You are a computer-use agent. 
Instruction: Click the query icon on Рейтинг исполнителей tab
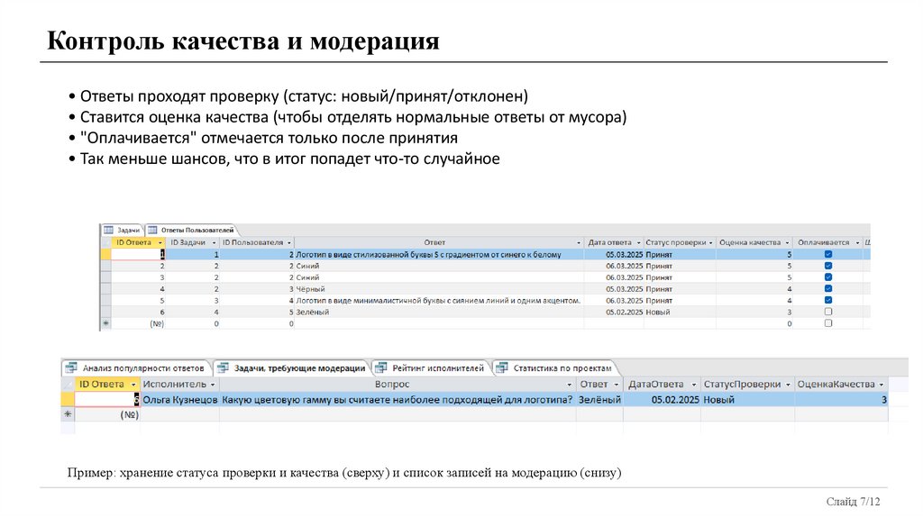click(381, 367)
